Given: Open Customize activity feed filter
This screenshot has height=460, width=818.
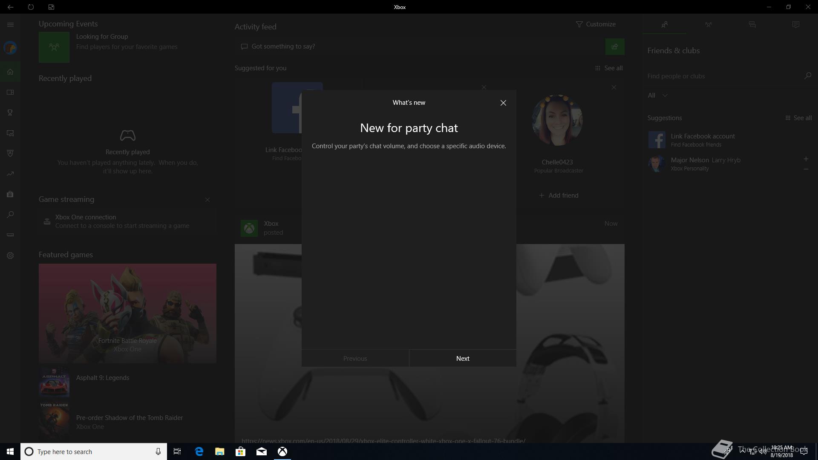Looking at the screenshot, I should point(596,24).
